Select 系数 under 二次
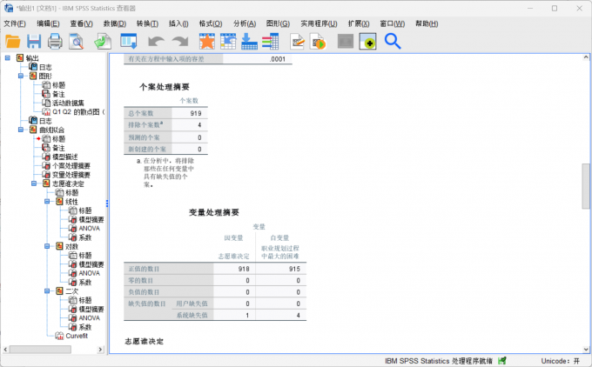 tap(85, 327)
